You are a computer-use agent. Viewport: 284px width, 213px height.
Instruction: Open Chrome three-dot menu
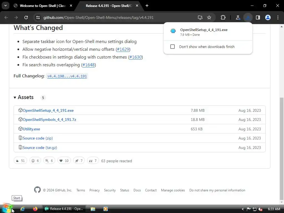[278, 17]
